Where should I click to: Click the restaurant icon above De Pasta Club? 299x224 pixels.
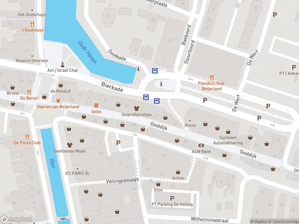click(x=27, y=137)
